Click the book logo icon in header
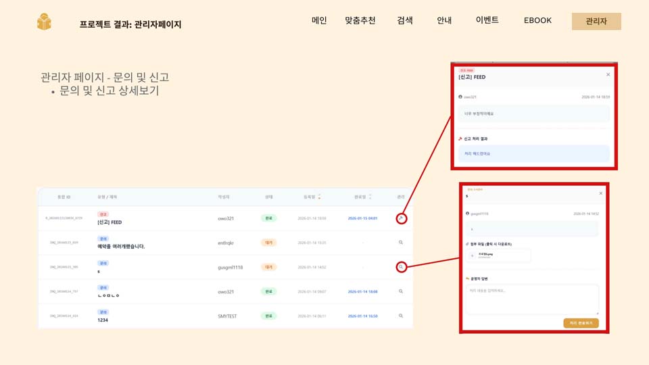 (x=44, y=22)
